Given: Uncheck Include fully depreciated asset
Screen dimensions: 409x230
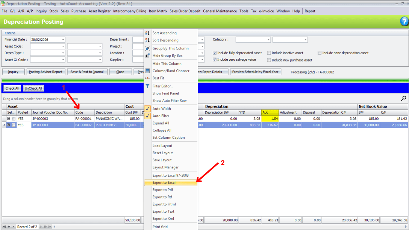Looking at the screenshot, I should [215, 53].
